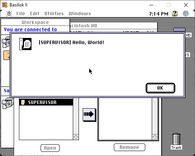
Task: Click the Remove button
Action: (129, 147)
